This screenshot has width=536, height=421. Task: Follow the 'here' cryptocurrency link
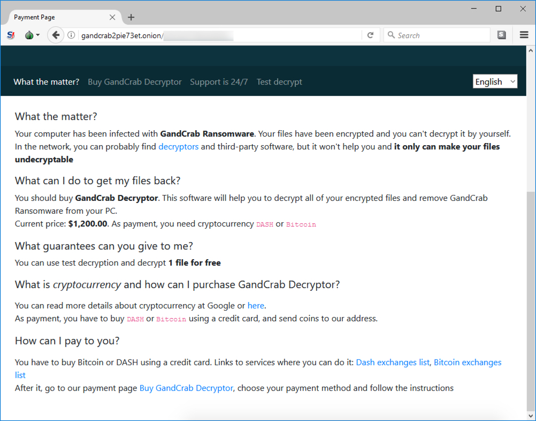tap(256, 306)
